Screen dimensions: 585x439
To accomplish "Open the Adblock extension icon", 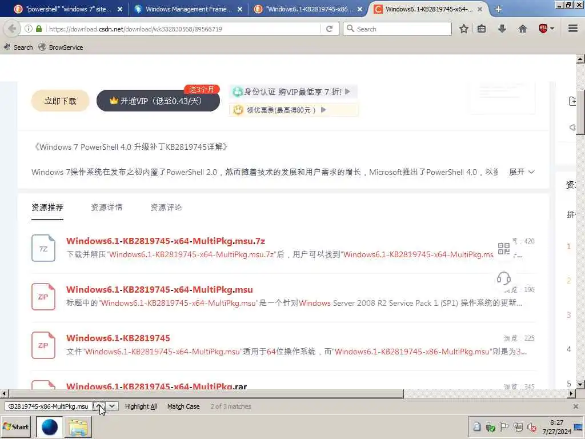I will [543, 29].
